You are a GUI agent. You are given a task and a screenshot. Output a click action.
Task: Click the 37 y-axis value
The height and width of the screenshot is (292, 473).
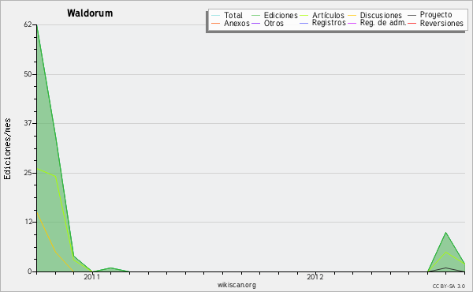(28, 123)
